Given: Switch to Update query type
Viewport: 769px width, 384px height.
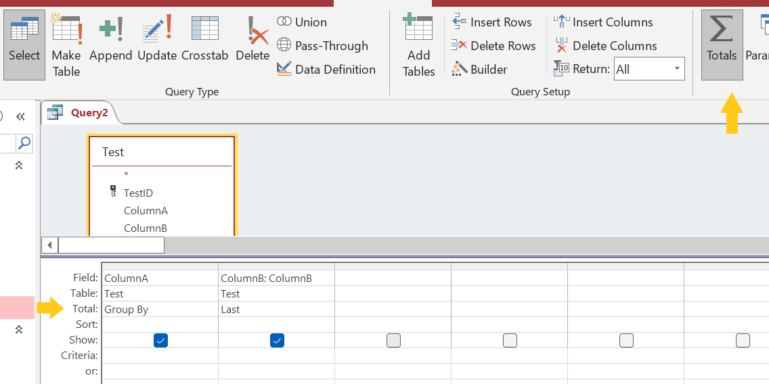Looking at the screenshot, I should click(x=157, y=39).
